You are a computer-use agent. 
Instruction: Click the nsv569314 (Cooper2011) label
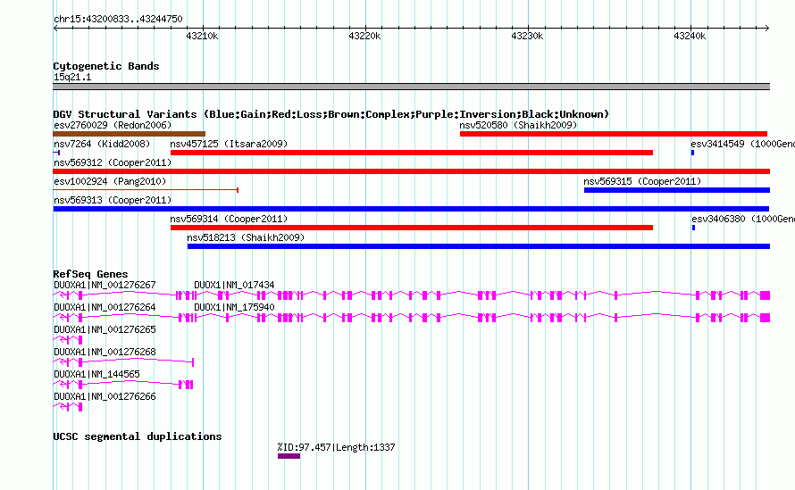pyautogui.click(x=229, y=219)
